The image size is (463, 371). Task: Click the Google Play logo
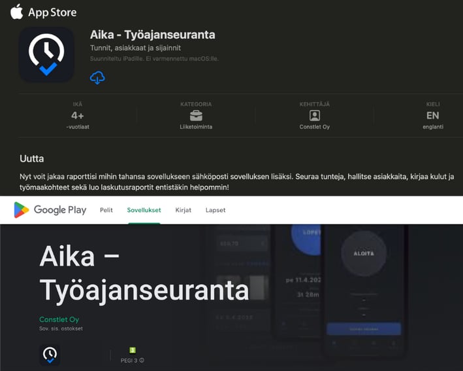50,210
